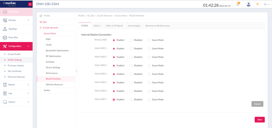Select SE_Site in profile tree

click(43, 22)
